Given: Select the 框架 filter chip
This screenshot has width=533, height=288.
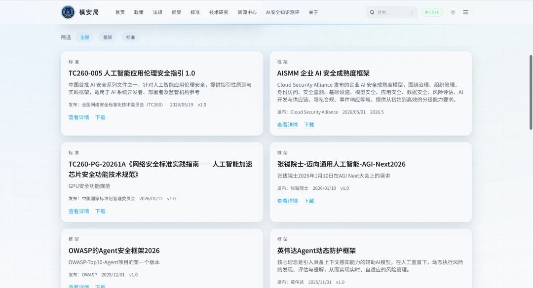Looking at the screenshot, I should 108,37.
